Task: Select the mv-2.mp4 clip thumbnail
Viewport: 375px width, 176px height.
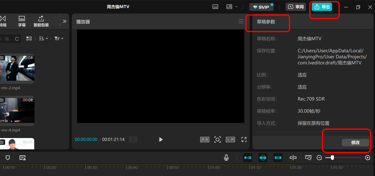Action: pyautogui.click(x=17, y=68)
